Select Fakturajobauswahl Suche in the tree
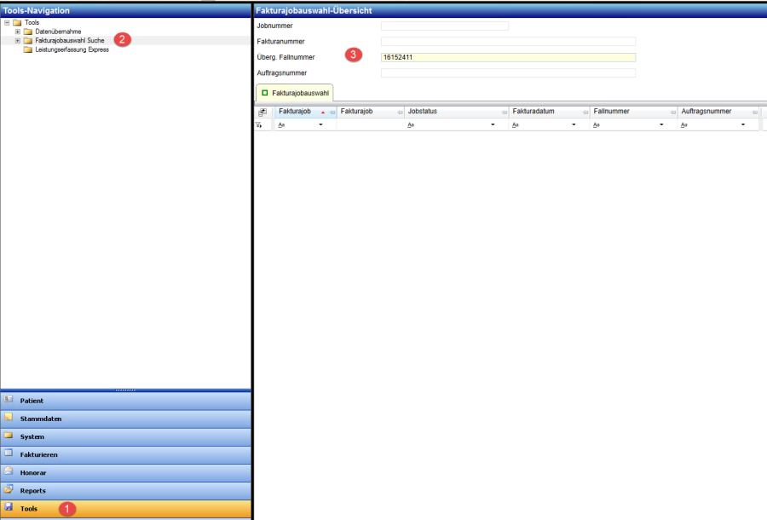 pos(70,41)
